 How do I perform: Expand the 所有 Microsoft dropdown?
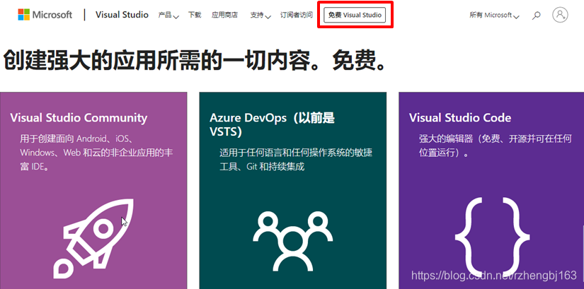[x=495, y=16]
